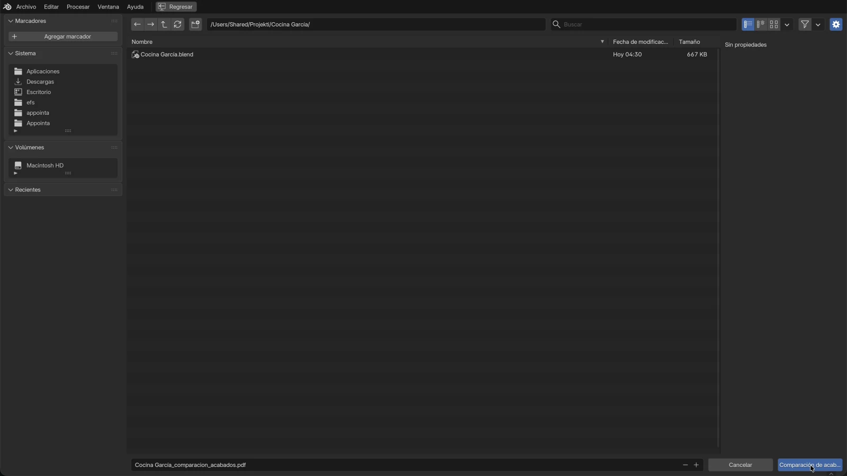
Task: Collapse the Sistema panel
Action: tap(11, 53)
